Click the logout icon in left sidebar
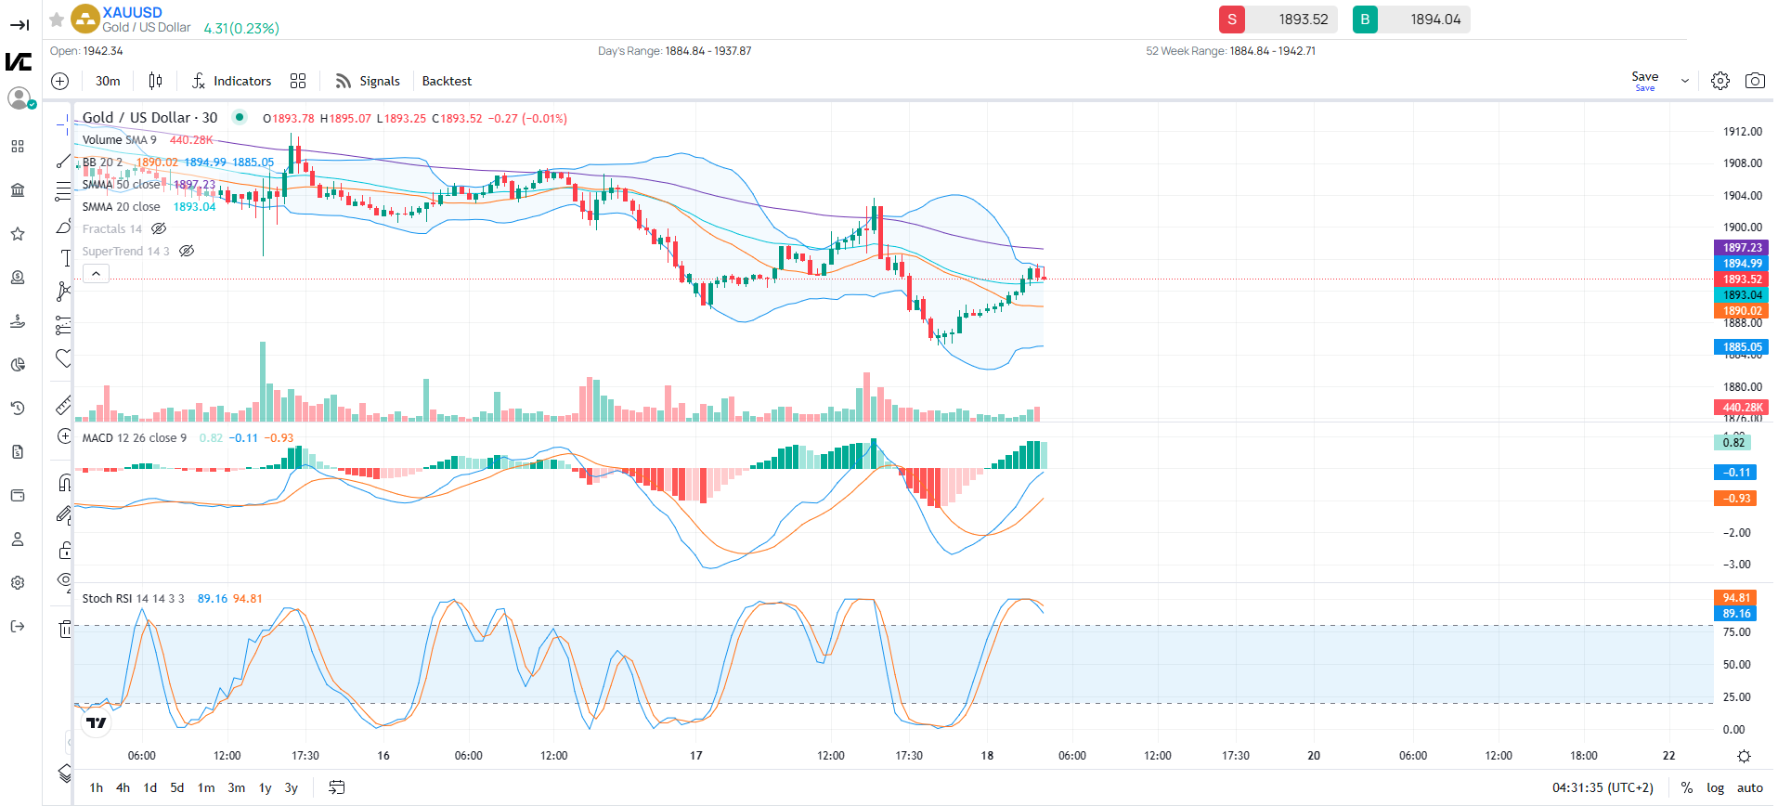 [x=18, y=627]
